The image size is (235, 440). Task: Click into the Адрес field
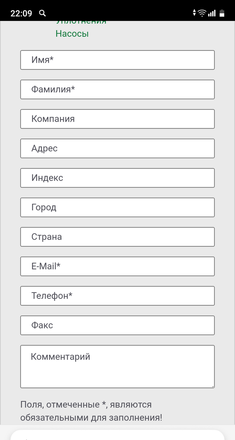click(x=117, y=148)
